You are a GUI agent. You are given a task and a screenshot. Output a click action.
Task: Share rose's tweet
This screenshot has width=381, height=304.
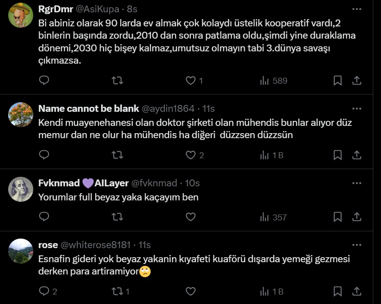pyautogui.click(x=357, y=291)
